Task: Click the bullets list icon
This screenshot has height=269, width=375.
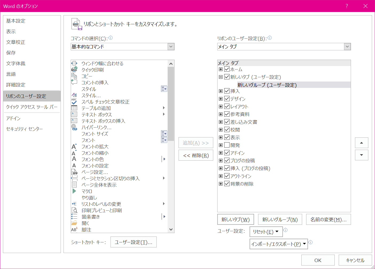Action: point(74,217)
